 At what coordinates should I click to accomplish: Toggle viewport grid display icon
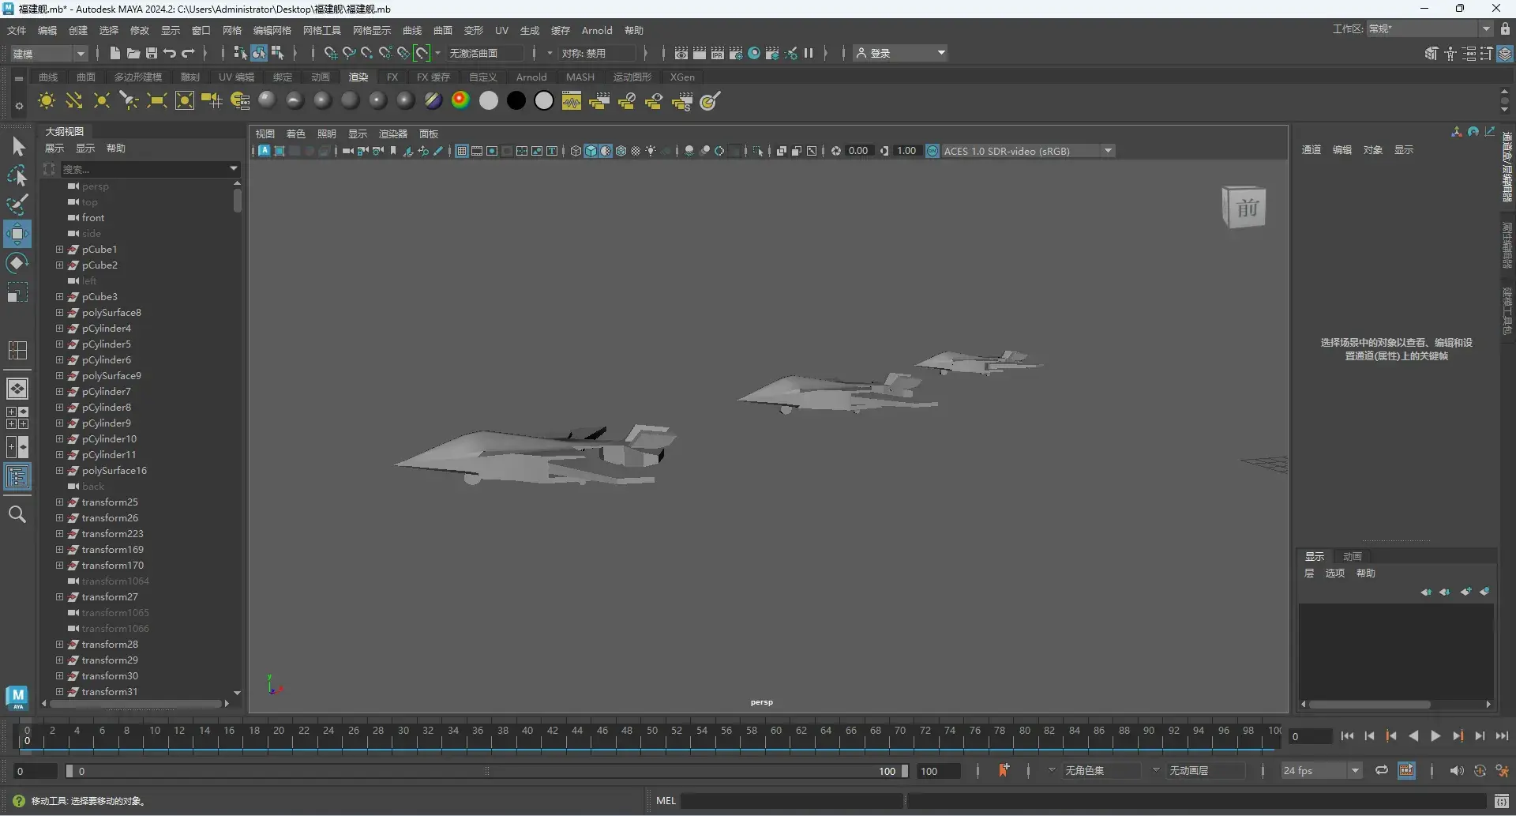[x=462, y=151]
